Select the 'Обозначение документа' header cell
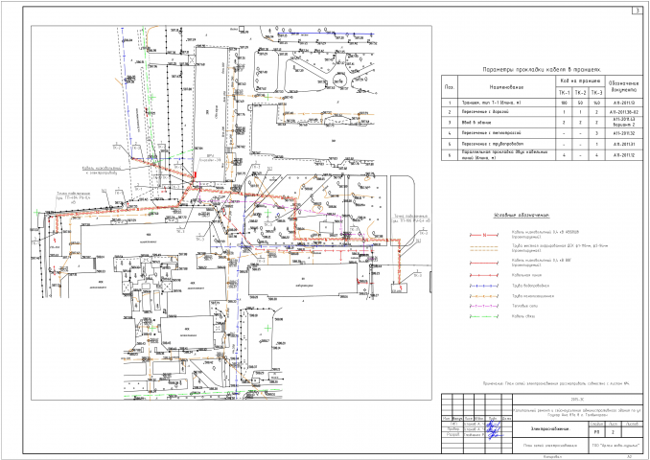 point(625,87)
